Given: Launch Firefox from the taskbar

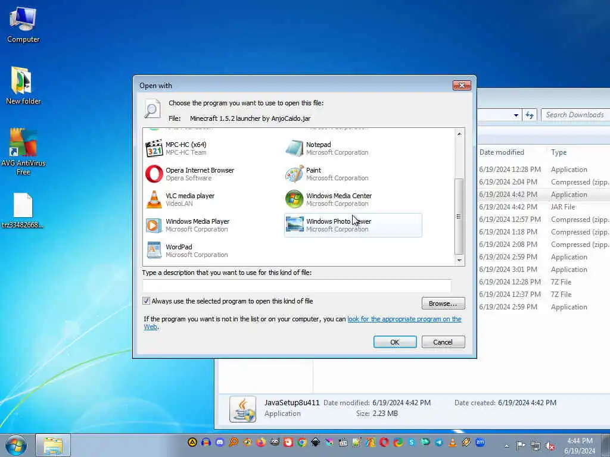Looking at the screenshot, I should point(261,442).
